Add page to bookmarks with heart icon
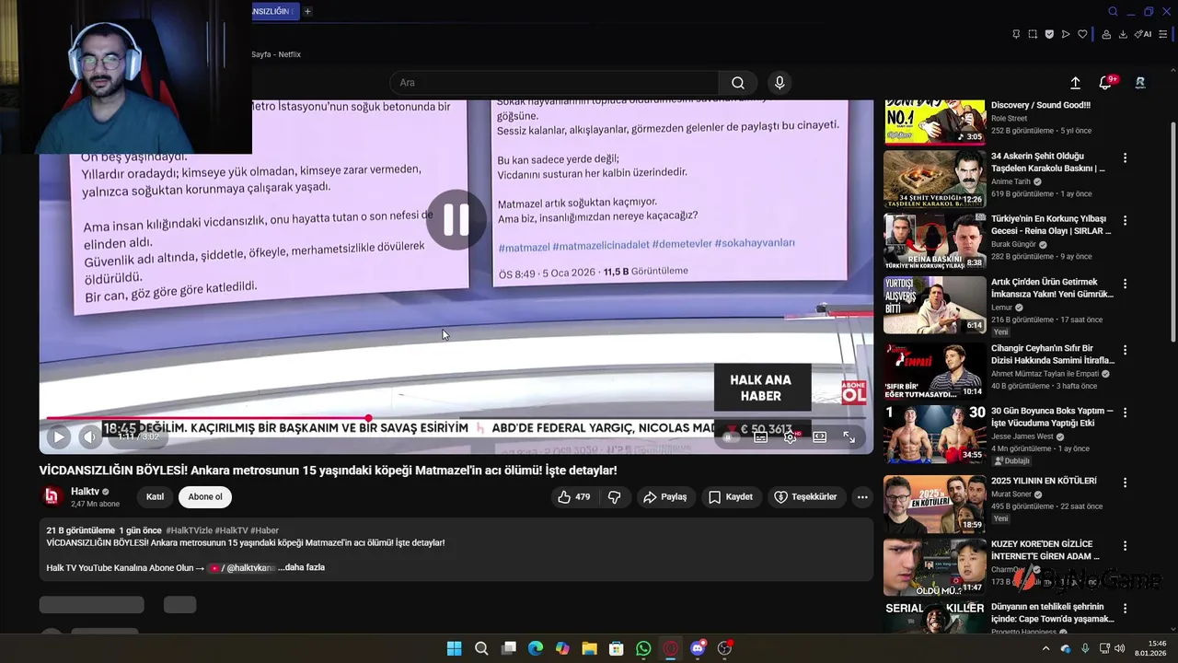This screenshot has width=1178, height=663. [x=1082, y=34]
